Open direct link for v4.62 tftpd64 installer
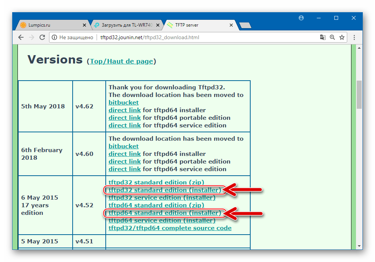Viewport: 375px width, 262px height. pos(125,110)
